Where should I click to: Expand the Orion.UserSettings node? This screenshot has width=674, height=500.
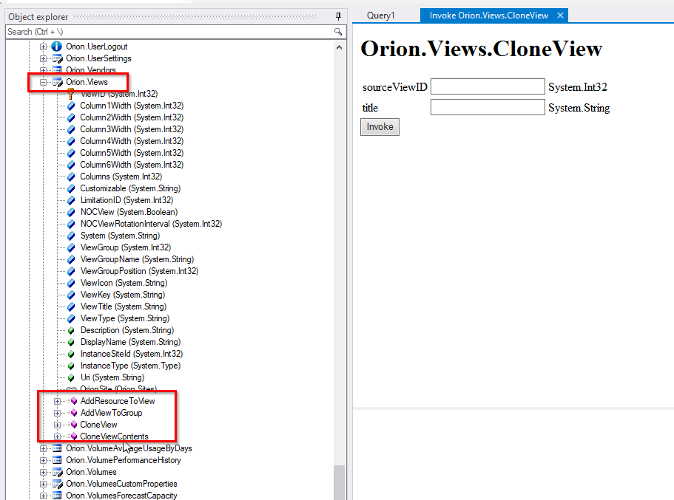[43, 58]
